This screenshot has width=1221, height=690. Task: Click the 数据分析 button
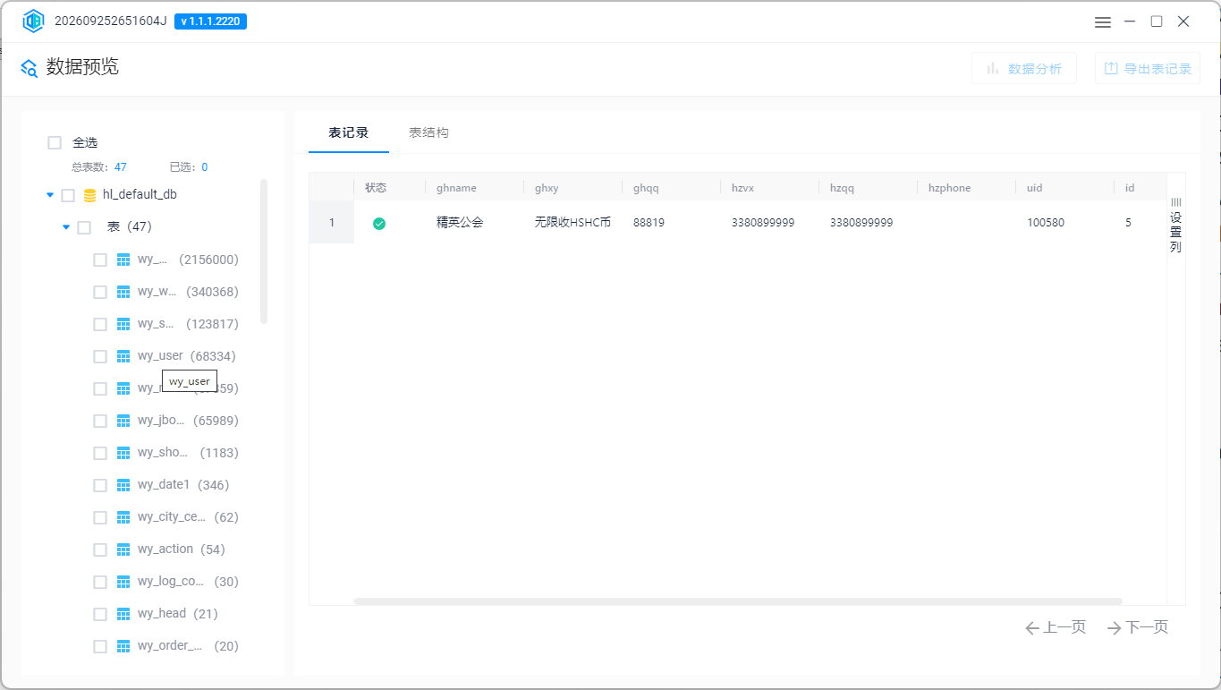coord(1024,68)
